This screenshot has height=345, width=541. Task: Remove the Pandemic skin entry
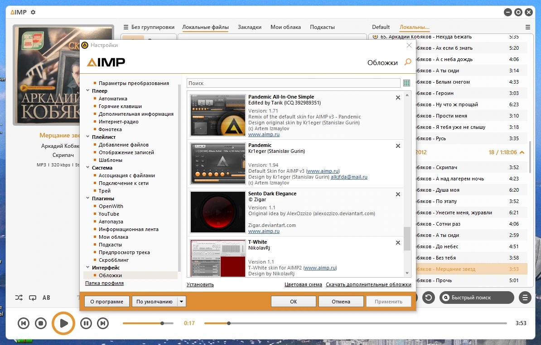tap(398, 146)
